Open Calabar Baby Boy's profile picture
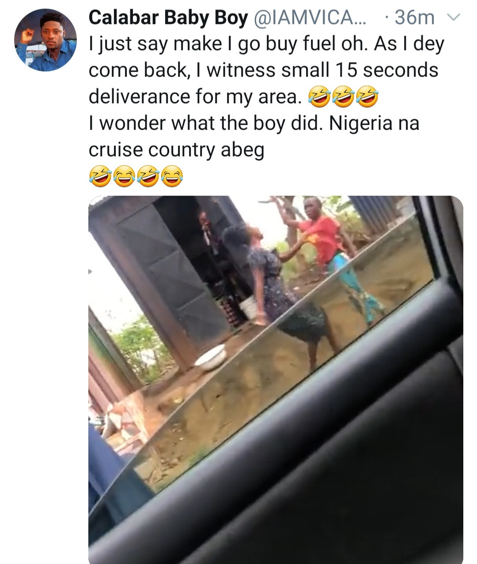The height and width of the screenshot is (564, 477). coord(45,40)
